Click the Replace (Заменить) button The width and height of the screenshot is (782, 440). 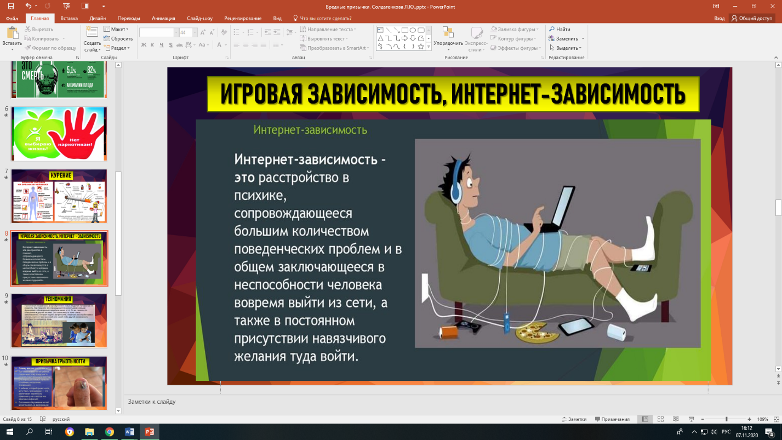(x=566, y=39)
